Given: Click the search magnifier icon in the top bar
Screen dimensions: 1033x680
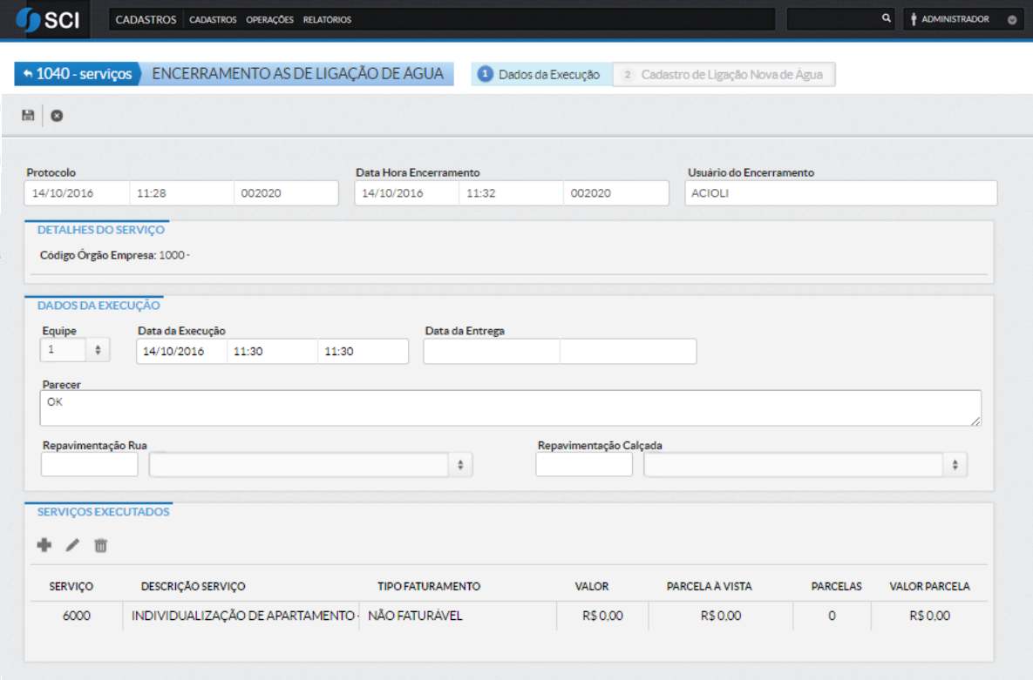Looking at the screenshot, I should [886, 17].
